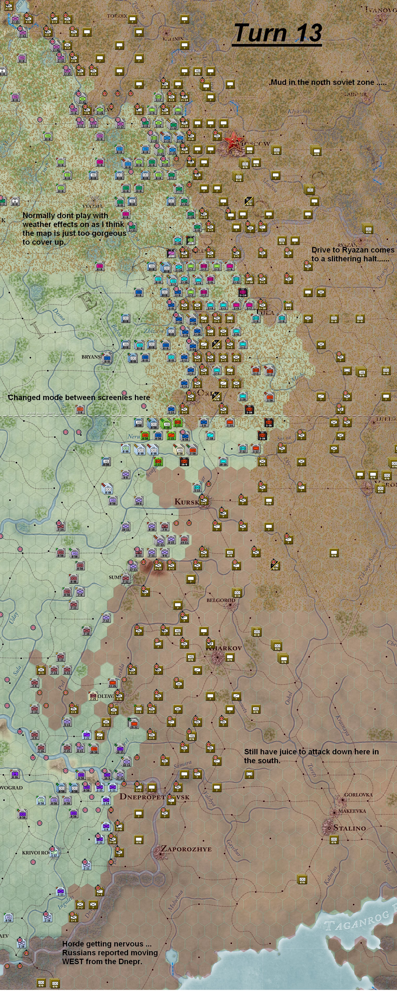
Task: Click the Stalino city marker
Action: click(329, 827)
